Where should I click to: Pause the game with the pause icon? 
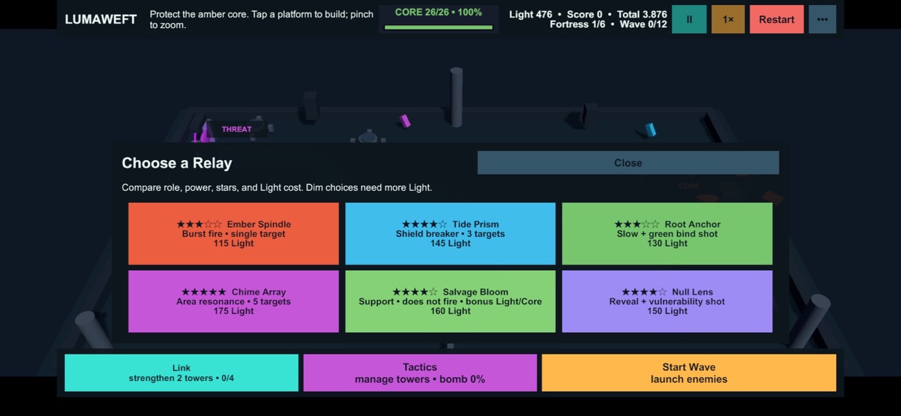[689, 20]
